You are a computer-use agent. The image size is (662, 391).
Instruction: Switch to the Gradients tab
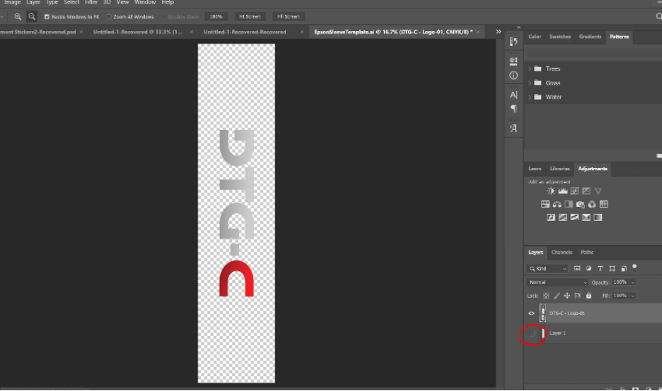(x=590, y=37)
